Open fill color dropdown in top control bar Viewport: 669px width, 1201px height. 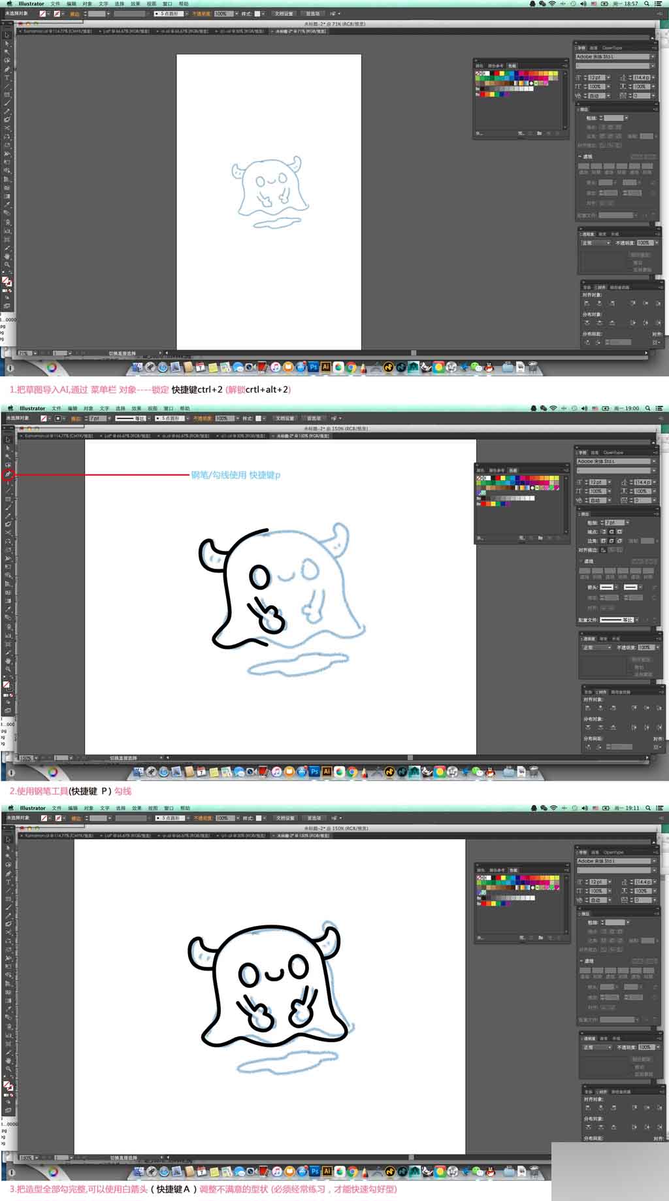[x=49, y=14]
